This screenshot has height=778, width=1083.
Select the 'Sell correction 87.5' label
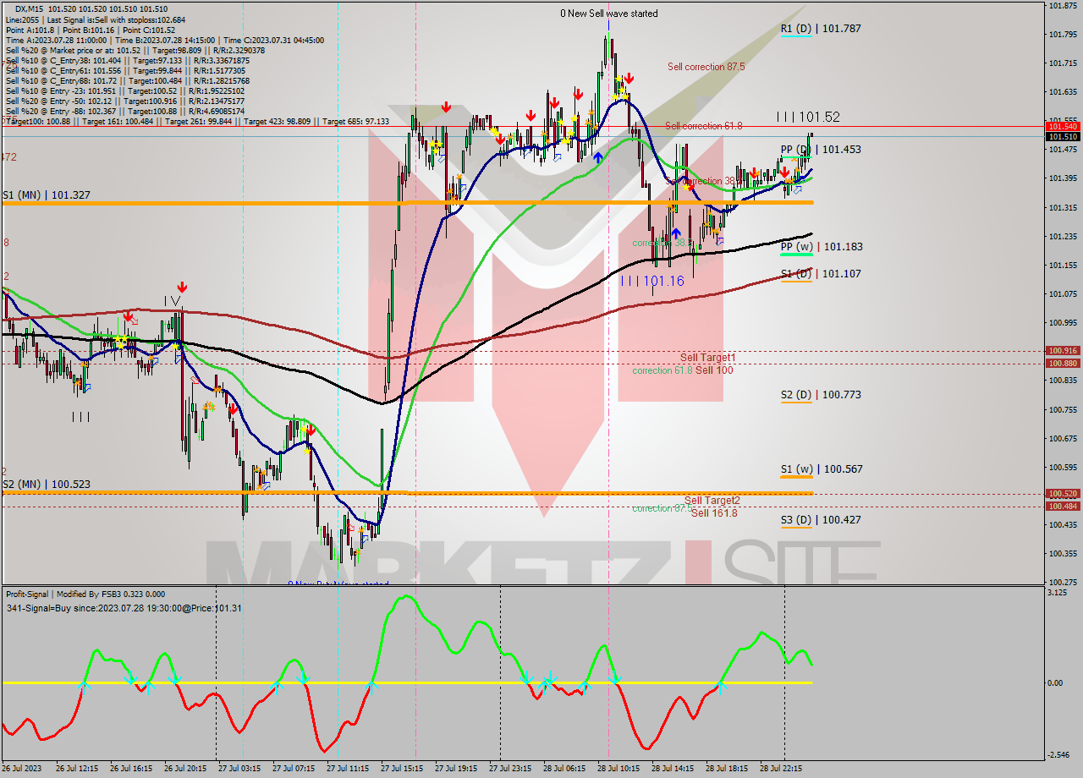point(706,67)
